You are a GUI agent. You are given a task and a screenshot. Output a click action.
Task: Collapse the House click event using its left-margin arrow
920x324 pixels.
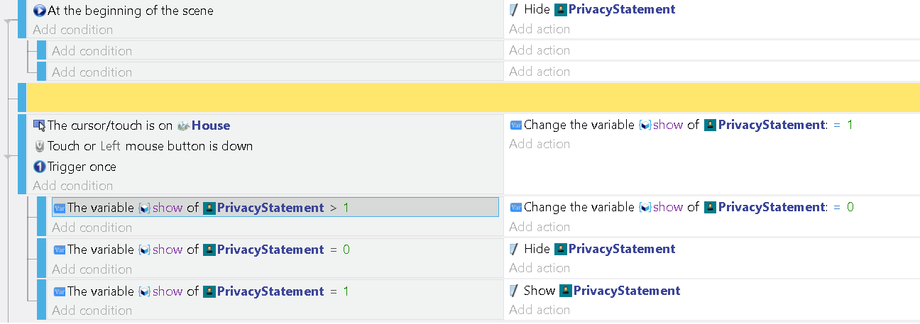coord(9,157)
